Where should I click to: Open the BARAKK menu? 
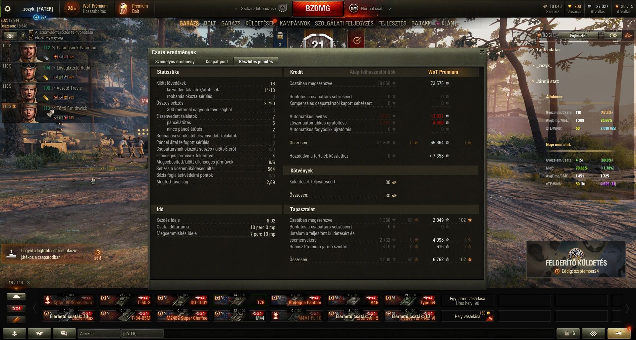pyautogui.click(x=421, y=24)
